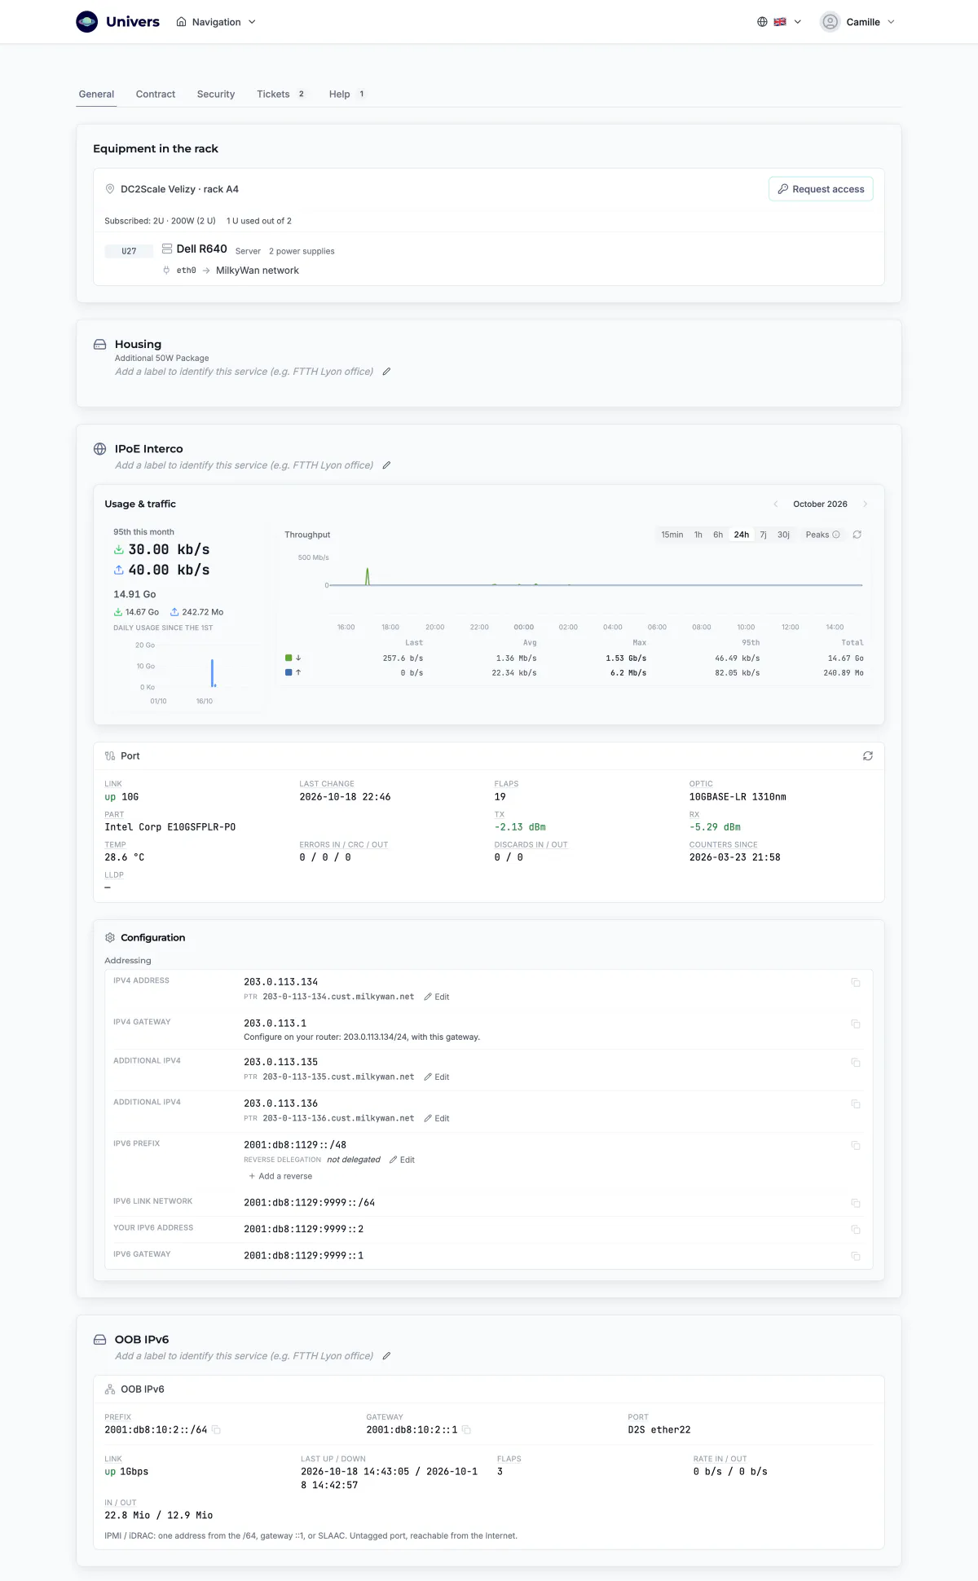Click the 16/10 daily usage bar
Image resolution: width=978 pixels, height=1581 pixels.
[213, 673]
